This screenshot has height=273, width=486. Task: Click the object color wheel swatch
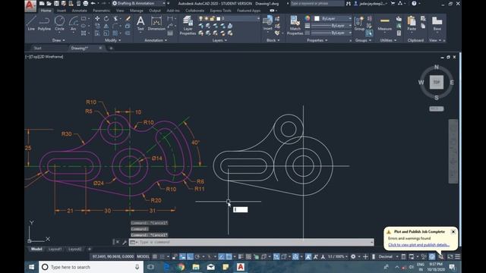coord(307,18)
